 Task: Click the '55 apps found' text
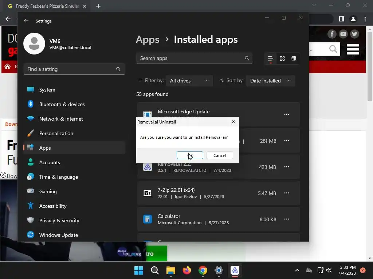click(x=152, y=94)
